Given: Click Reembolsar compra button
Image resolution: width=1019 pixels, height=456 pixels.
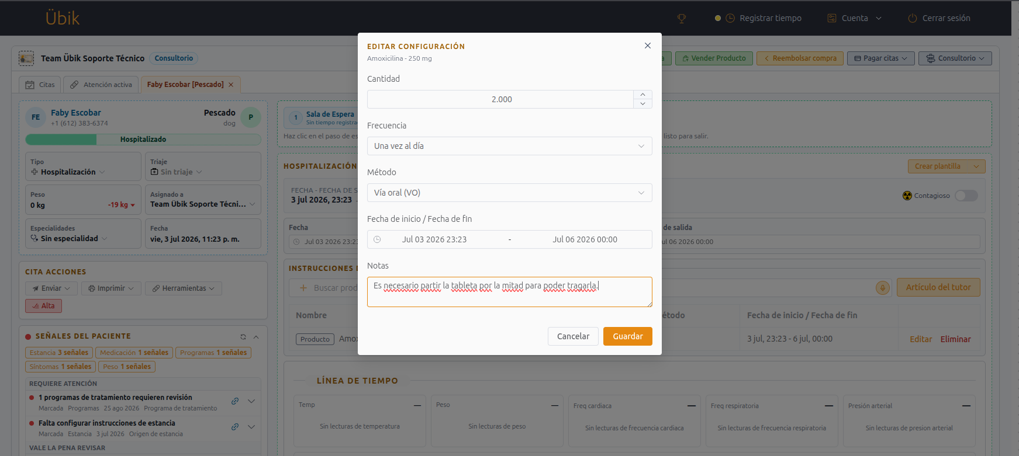Looking at the screenshot, I should click(800, 58).
